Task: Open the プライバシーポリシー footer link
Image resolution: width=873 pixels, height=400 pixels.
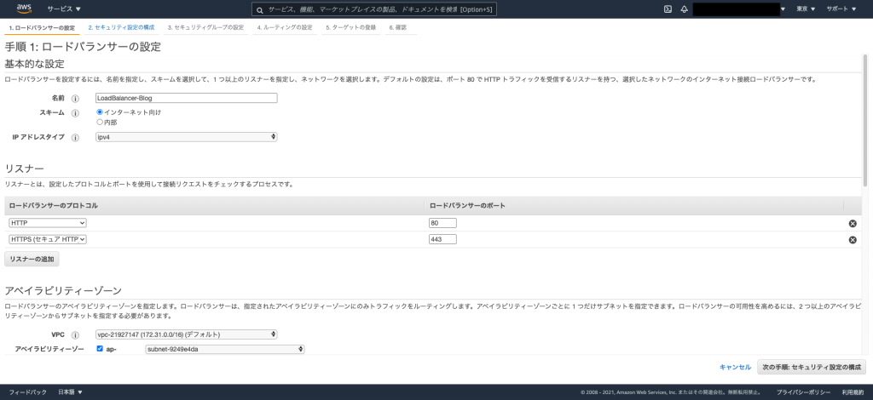Action: coord(803,392)
